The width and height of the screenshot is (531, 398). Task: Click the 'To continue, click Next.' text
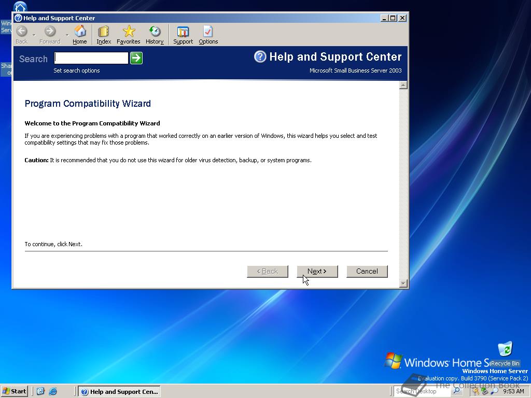pos(53,244)
